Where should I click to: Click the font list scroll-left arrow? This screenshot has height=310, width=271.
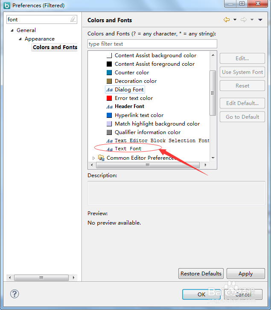(x=91, y=165)
